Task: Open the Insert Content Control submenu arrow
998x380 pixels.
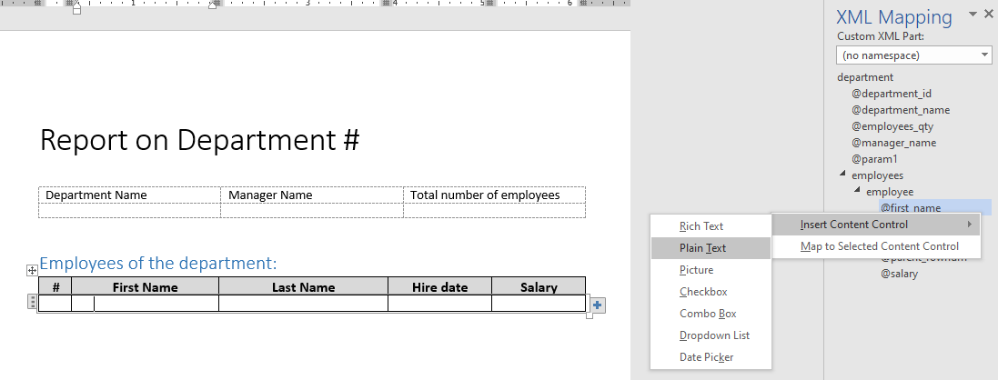Action: [970, 224]
